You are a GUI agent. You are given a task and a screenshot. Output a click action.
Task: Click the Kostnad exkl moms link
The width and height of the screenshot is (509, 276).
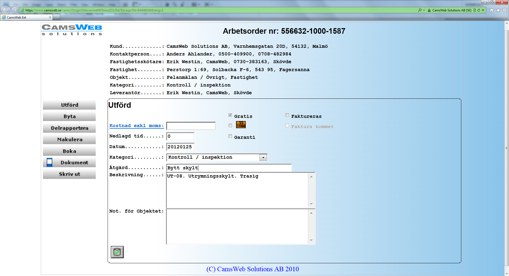[x=136, y=126]
